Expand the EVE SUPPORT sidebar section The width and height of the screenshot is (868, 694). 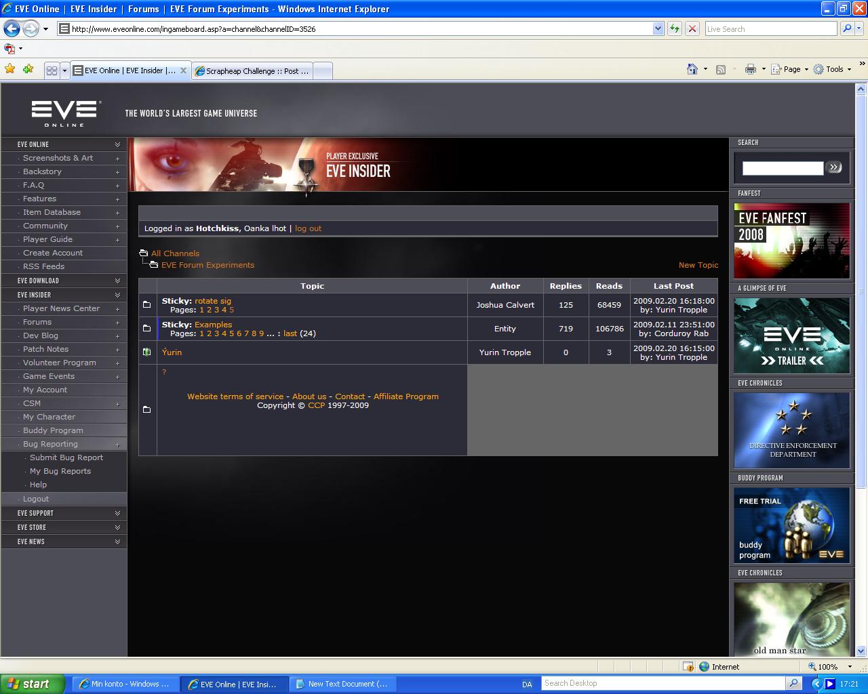(x=117, y=513)
